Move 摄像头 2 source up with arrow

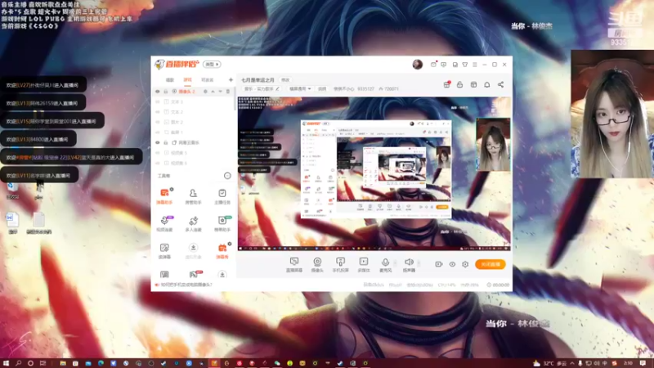click(213, 92)
